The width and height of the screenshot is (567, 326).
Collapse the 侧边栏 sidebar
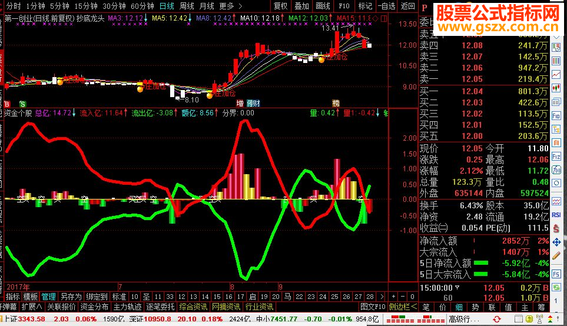pyautogui.click(x=403, y=307)
